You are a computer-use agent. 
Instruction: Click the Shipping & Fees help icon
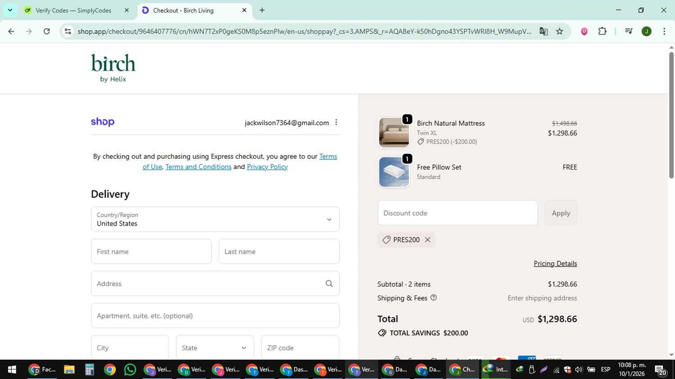(x=433, y=298)
